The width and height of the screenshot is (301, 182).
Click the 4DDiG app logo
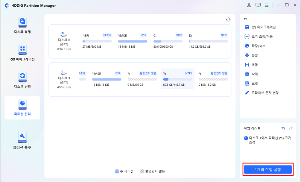[x=7, y=5]
